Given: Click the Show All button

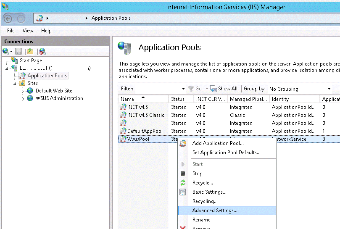Looking at the screenshot, I should coord(224,89).
